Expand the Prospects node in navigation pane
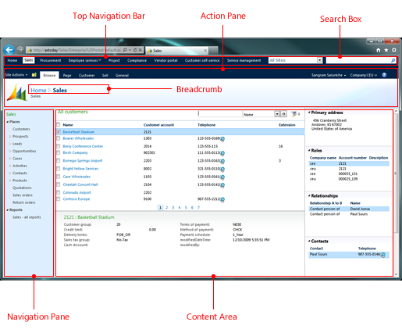This screenshot has height=329, width=402. tap(10, 136)
